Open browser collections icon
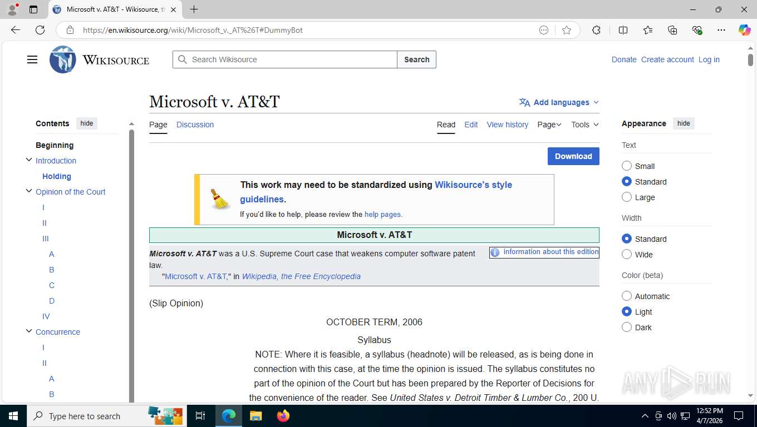Image resolution: width=757 pixels, height=427 pixels. tap(672, 30)
